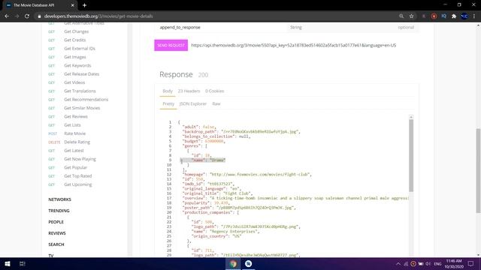This screenshot has width=481, height=270.
Task: Expand the SEARCH section
Action: [x=56, y=244]
